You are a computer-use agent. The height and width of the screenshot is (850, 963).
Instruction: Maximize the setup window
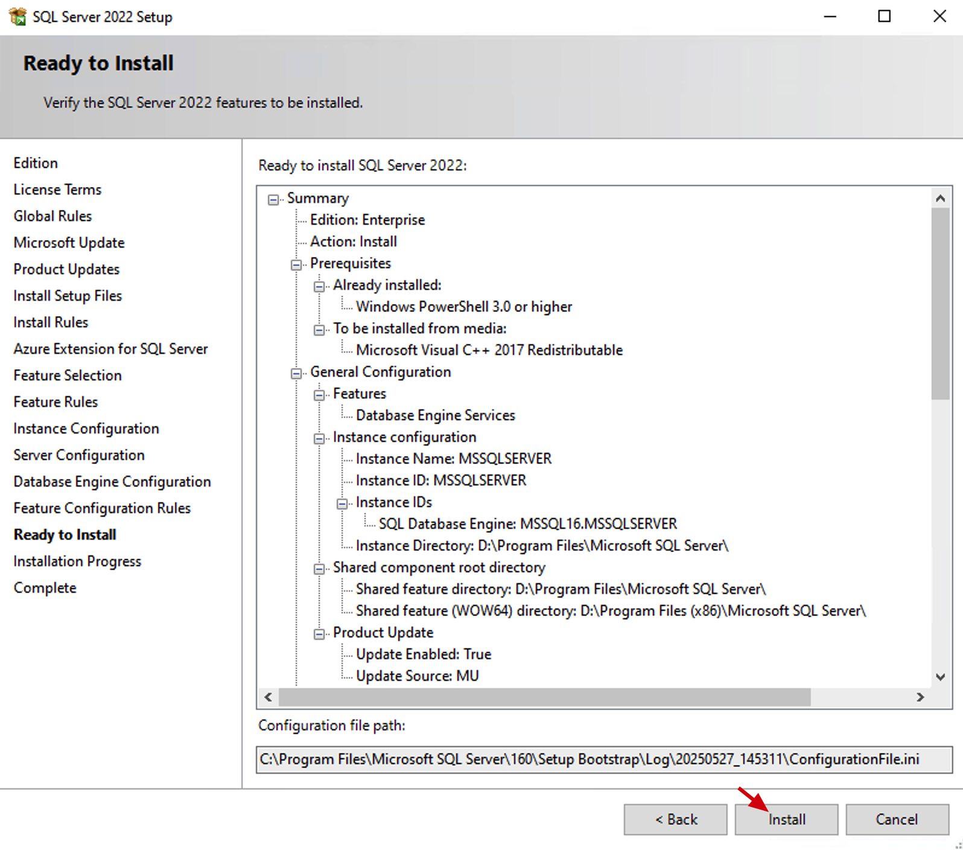(x=884, y=16)
